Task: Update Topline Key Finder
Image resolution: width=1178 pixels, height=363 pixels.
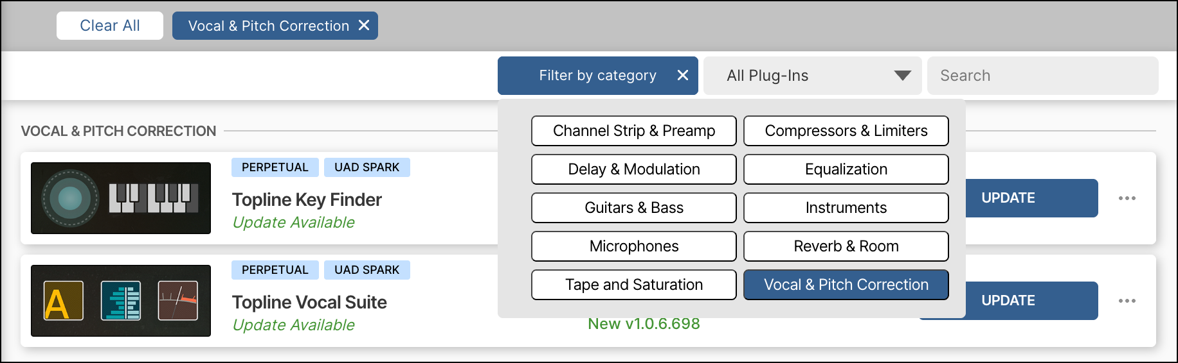Action: coord(1031,198)
